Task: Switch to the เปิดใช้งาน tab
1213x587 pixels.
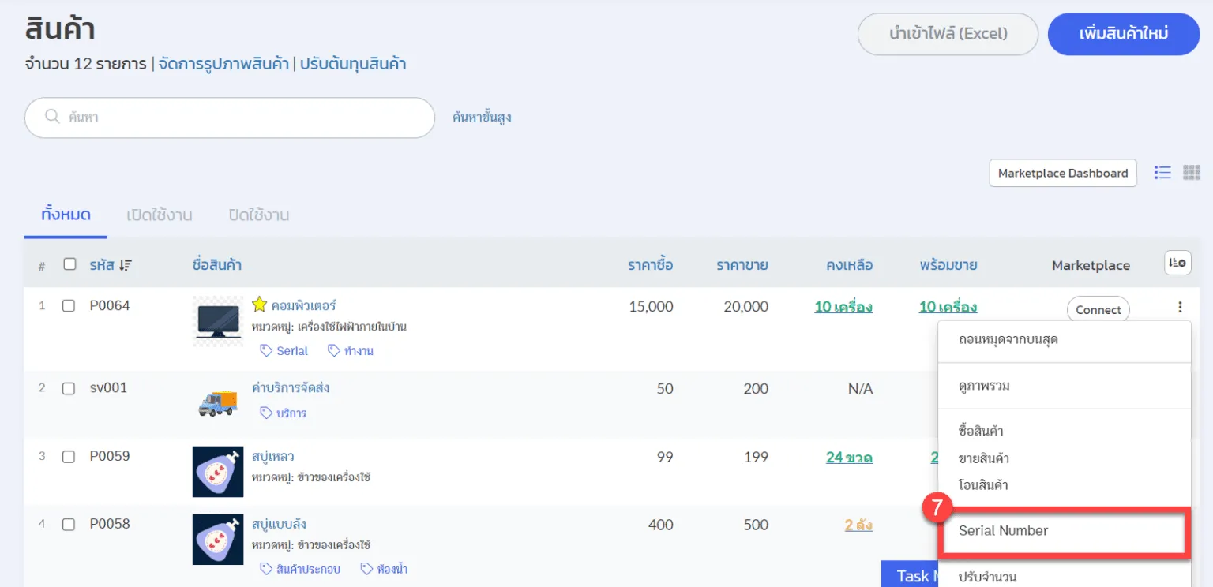Action: (x=160, y=215)
